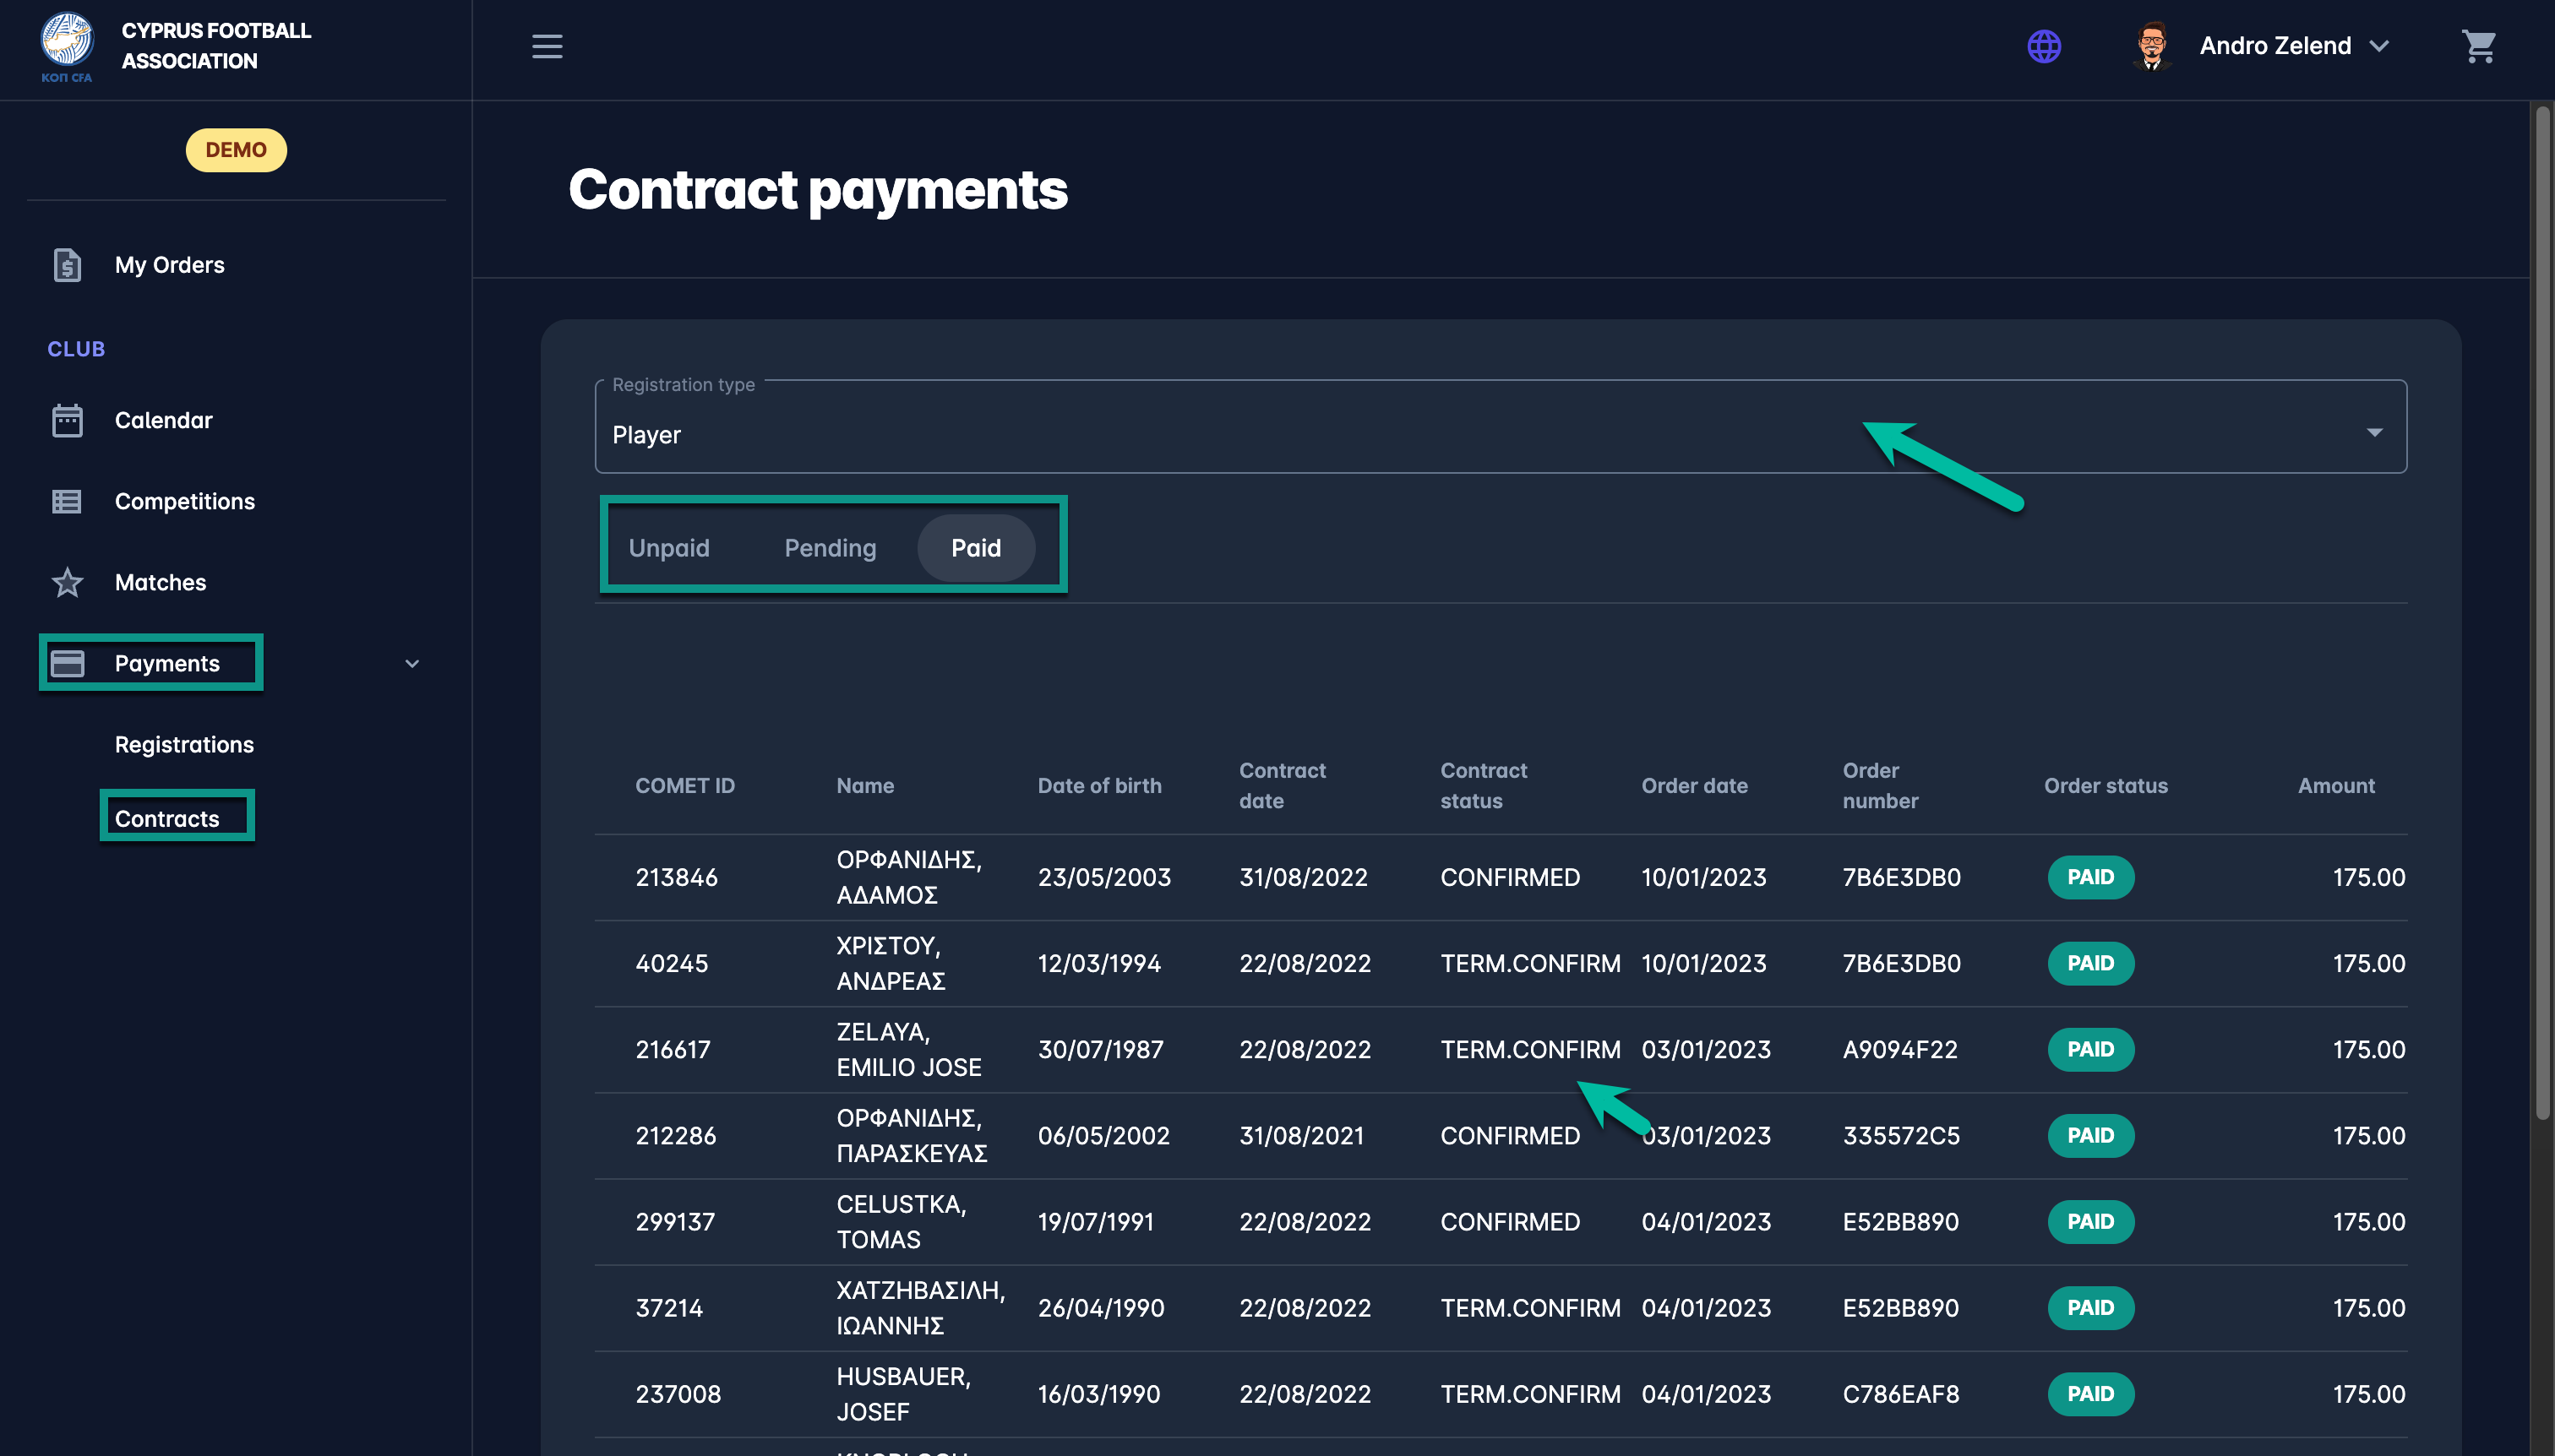
Task: Switch to the Pending filter
Action: [830, 548]
